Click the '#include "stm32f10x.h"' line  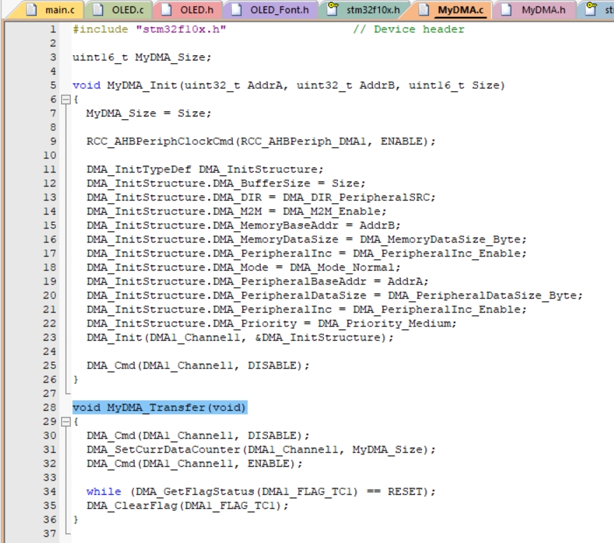(x=149, y=29)
